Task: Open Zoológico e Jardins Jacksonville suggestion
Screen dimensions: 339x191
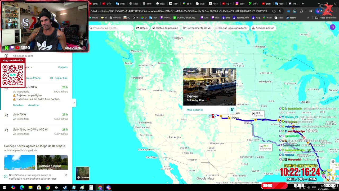Action: 52,162
